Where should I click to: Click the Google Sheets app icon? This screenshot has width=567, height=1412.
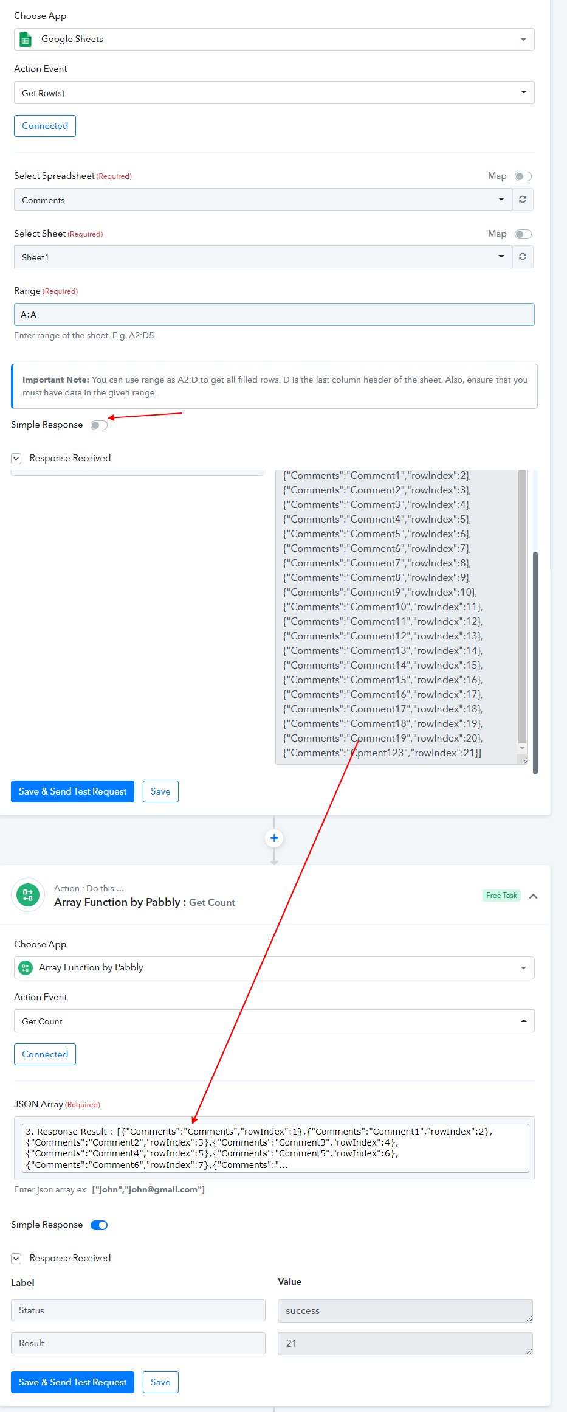pos(26,40)
